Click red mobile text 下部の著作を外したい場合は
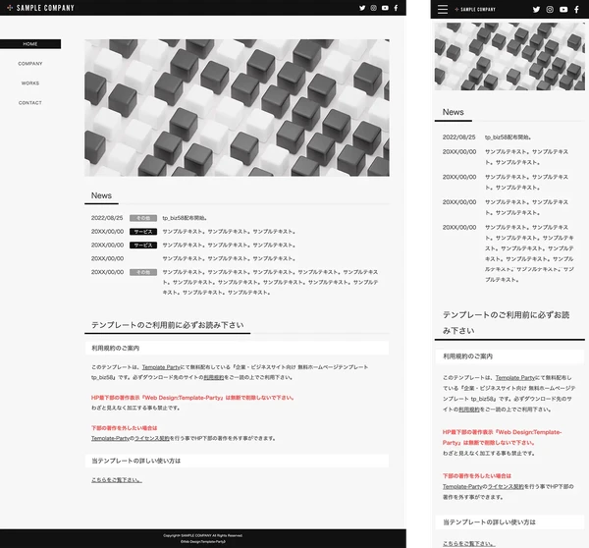 [x=477, y=476]
